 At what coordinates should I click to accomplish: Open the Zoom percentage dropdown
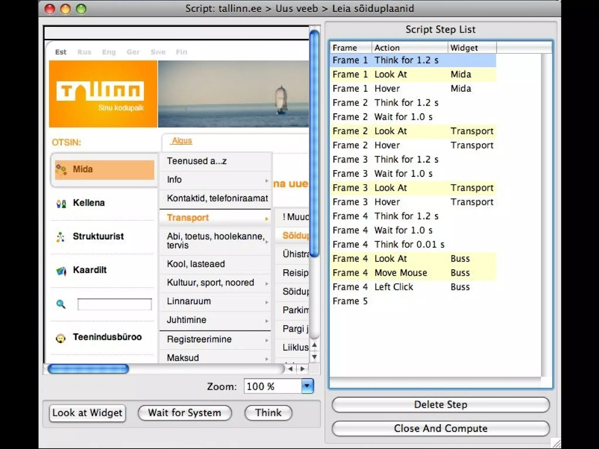click(307, 386)
